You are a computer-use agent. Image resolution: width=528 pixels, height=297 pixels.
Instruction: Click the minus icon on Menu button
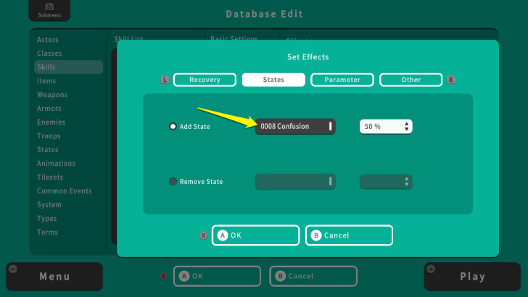pos(13,269)
